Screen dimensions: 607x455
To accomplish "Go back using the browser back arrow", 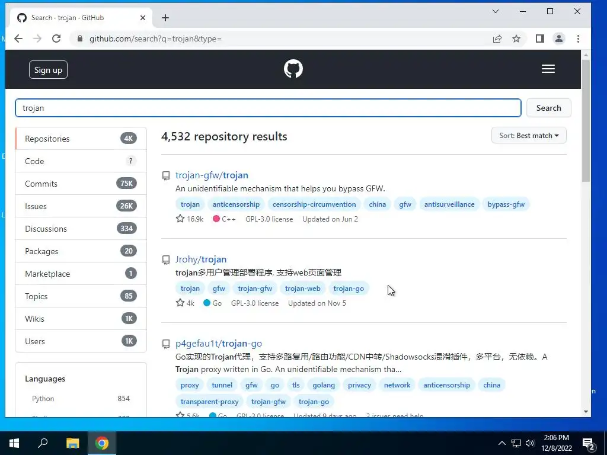I will click(18, 39).
